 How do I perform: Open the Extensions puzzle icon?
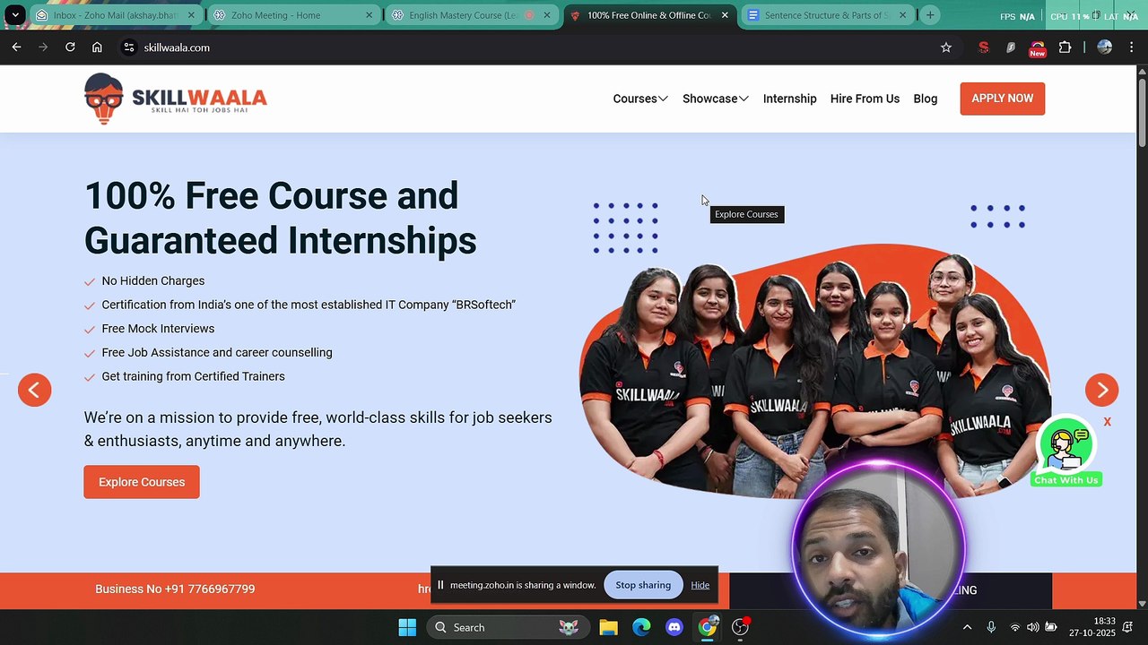1065,47
